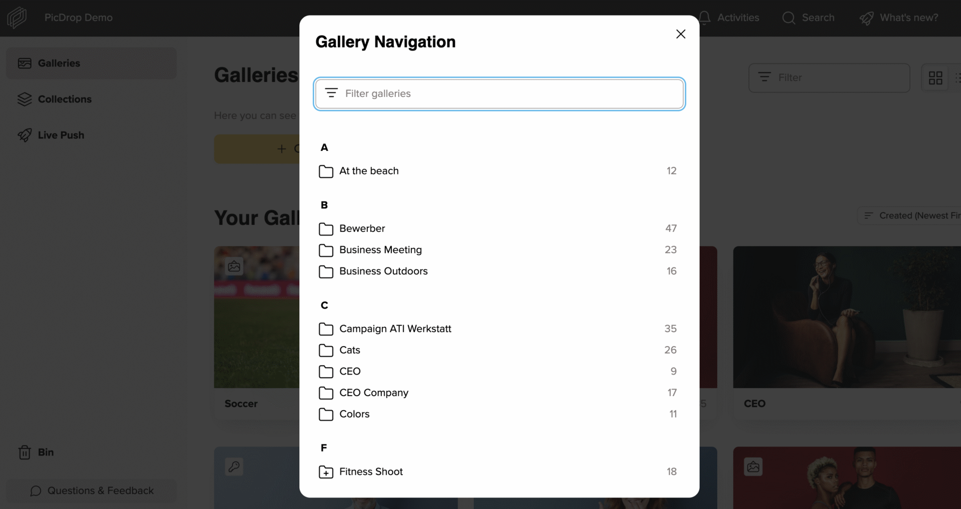961x509 pixels.
Task: Type in the Filter galleries field
Action: click(x=506, y=93)
